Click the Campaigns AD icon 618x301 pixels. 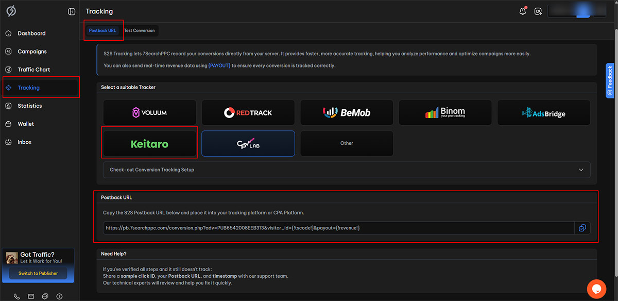point(8,52)
